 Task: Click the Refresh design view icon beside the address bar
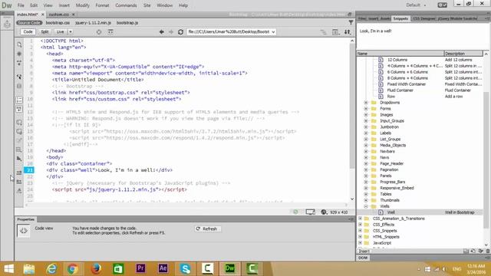[x=180, y=32]
